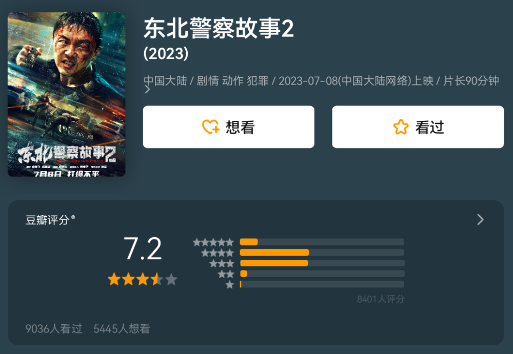Select the four-star orange distribution bar

pyautogui.click(x=274, y=253)
